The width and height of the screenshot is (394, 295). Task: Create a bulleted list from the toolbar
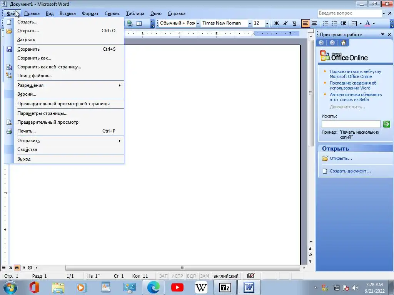[334, 23]
